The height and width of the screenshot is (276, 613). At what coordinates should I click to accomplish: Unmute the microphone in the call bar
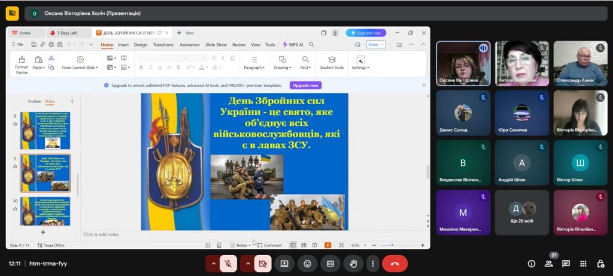pyautogui.click(x=228, y=263)
